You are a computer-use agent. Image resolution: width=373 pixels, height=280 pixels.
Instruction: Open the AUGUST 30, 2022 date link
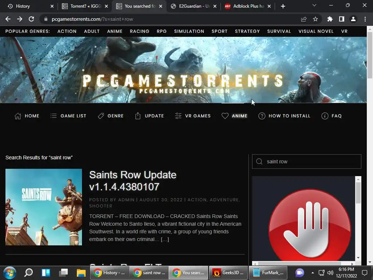click(x=161, y=200)
